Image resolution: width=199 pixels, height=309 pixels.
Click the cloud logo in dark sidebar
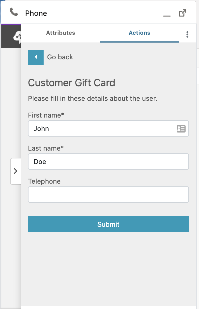pyautogui.click(x=18, y=37)
